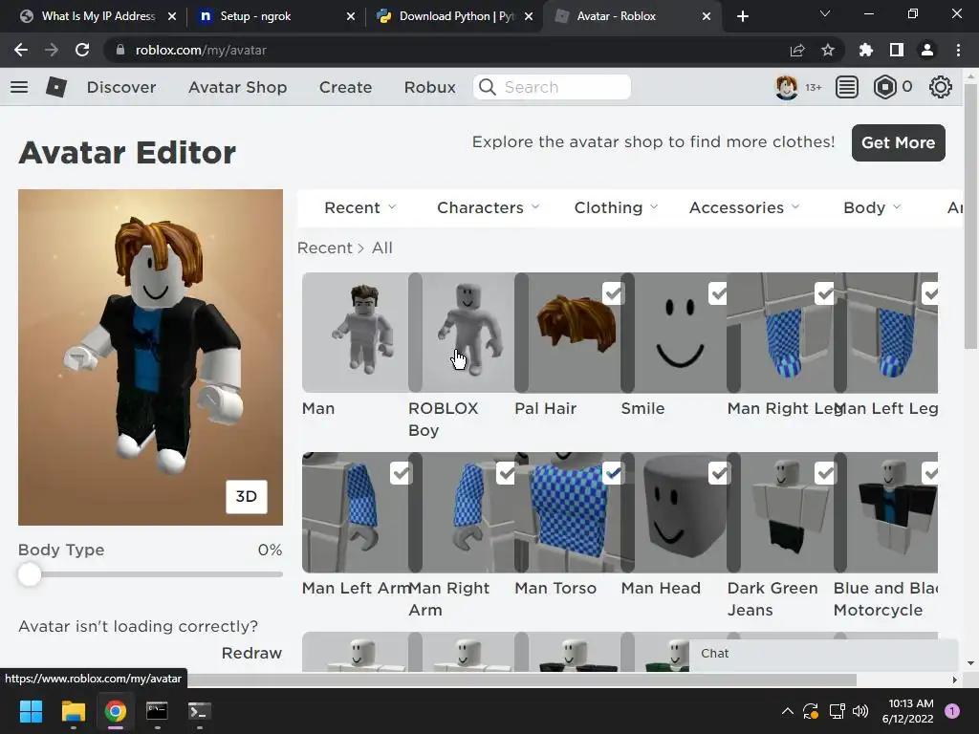979x734 pixels.
Task: Go back to the previous page
Action: (x=21, y=50)
